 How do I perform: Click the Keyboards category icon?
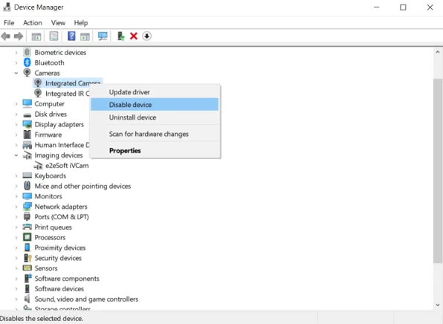tap(27, 175)
